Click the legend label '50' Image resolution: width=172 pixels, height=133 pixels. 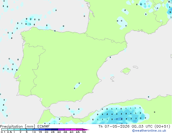[x=84, y=132]
